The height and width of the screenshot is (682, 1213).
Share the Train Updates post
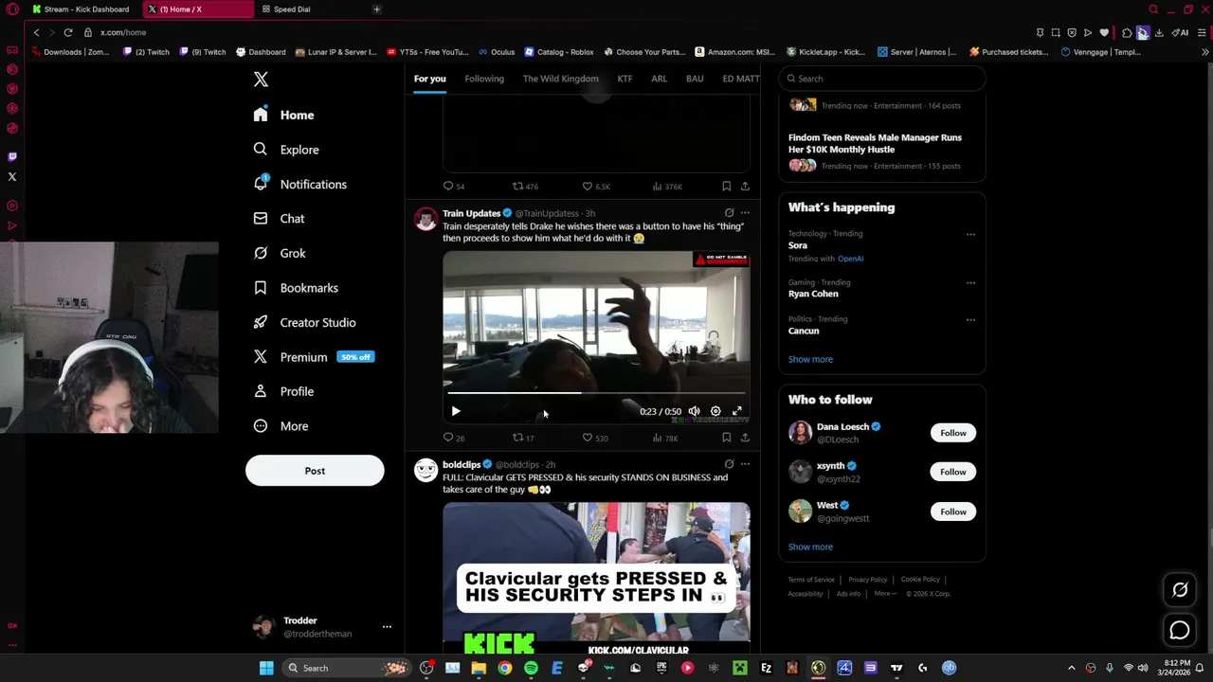pyautogui.click(x=745, y=438)
